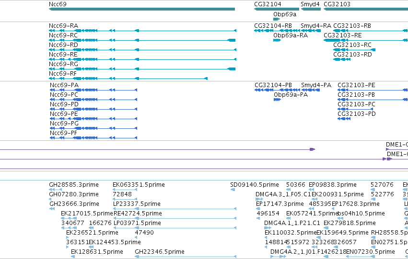Click protein CG32103-PC

(x=355, y=109)
